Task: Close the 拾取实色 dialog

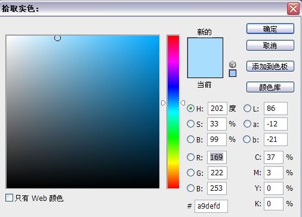Action: tap(293, 9)
